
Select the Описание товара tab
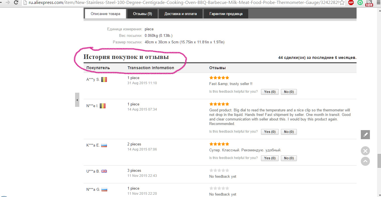(105, 14)
